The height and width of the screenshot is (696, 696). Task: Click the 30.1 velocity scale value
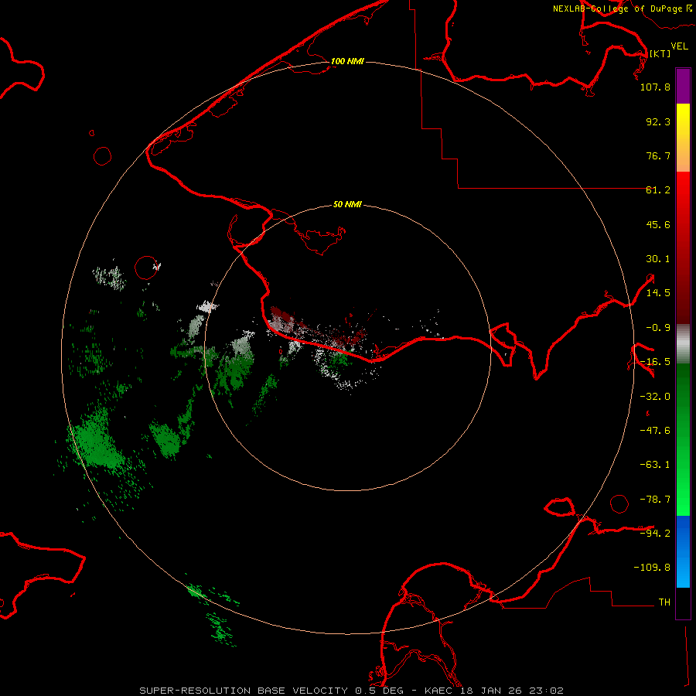(x=658, y=259)
